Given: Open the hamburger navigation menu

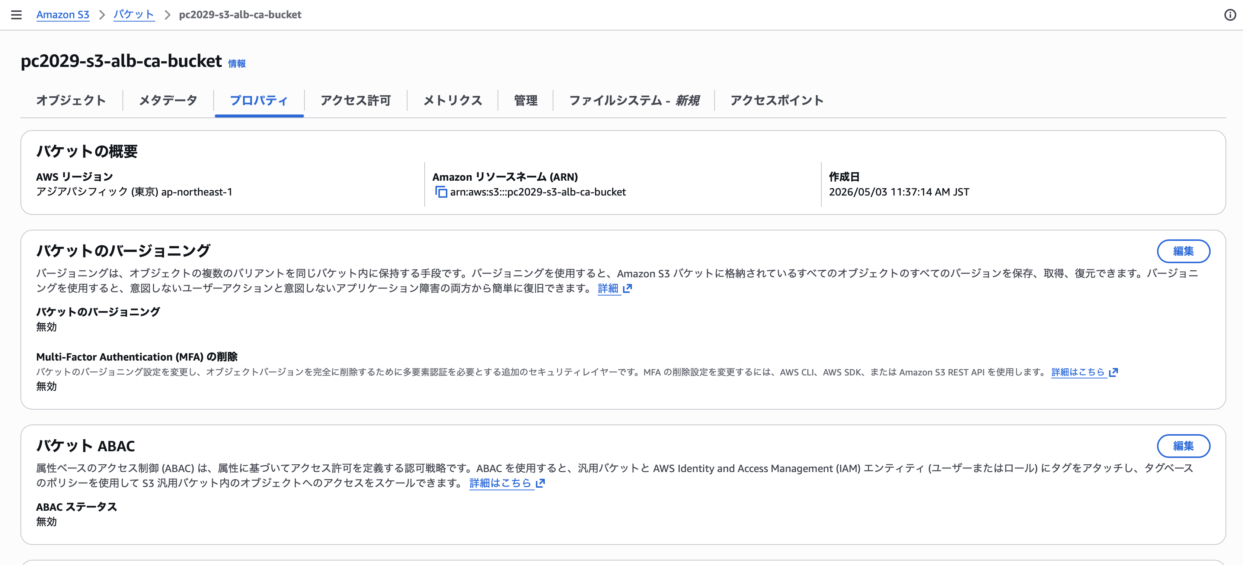Looking at the screenshot, I should point(16,14).
